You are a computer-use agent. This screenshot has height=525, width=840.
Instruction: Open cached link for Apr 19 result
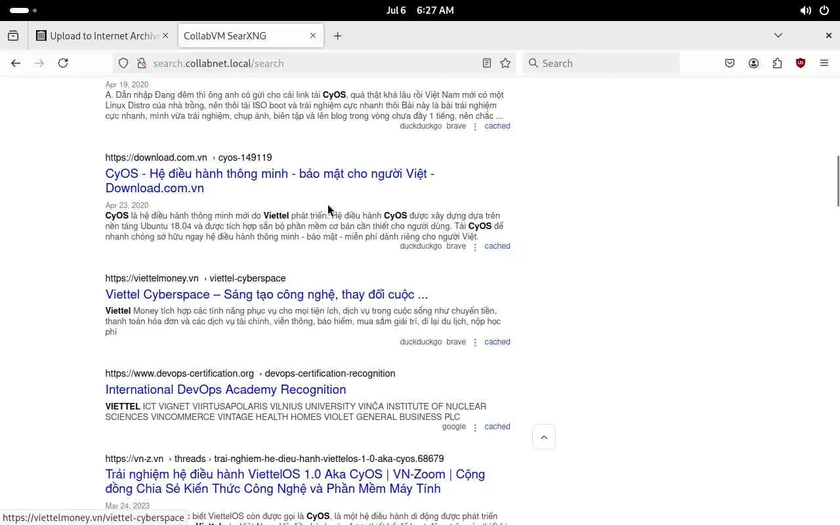coord(497,126)
